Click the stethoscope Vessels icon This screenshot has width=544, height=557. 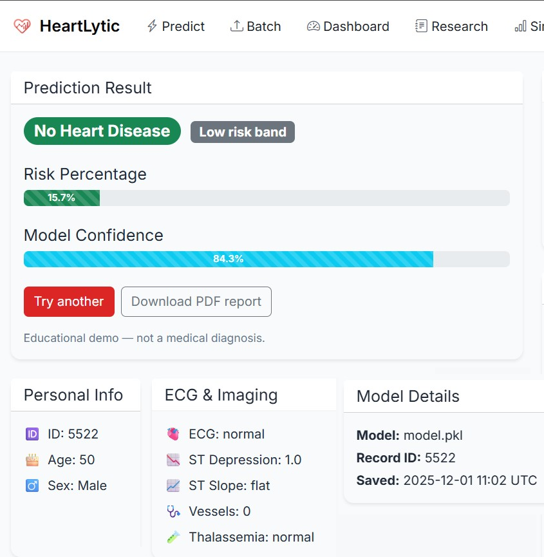pyautogui.click(x=173, y=511)
